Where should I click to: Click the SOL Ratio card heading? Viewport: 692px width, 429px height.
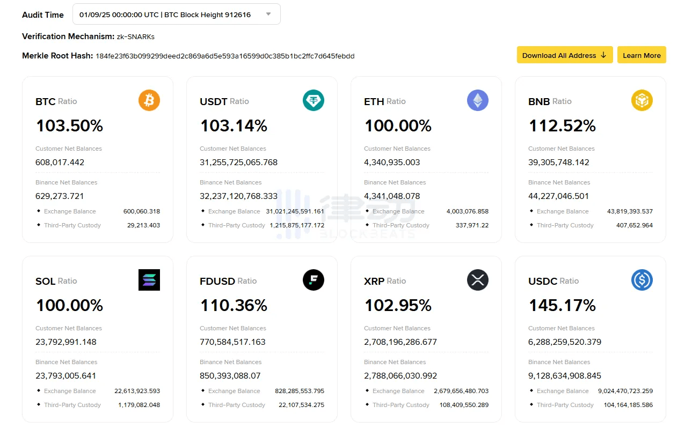click(x=56, y=281)
